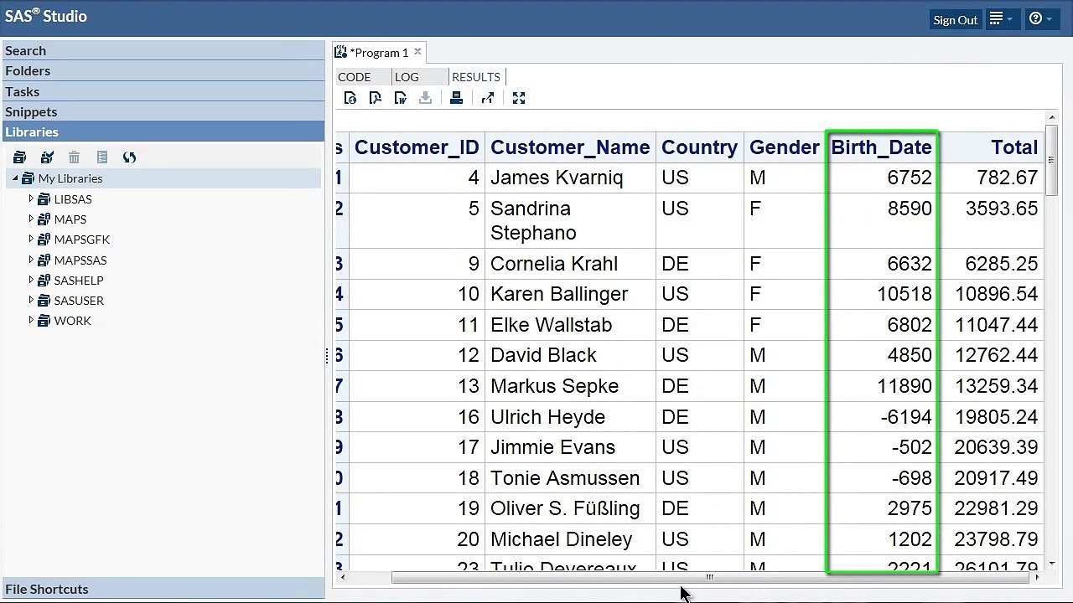The height and width of the screenshot is (603, 1073).
Task: Click the customer name Karen Ballinger
Action: (559, 294)
